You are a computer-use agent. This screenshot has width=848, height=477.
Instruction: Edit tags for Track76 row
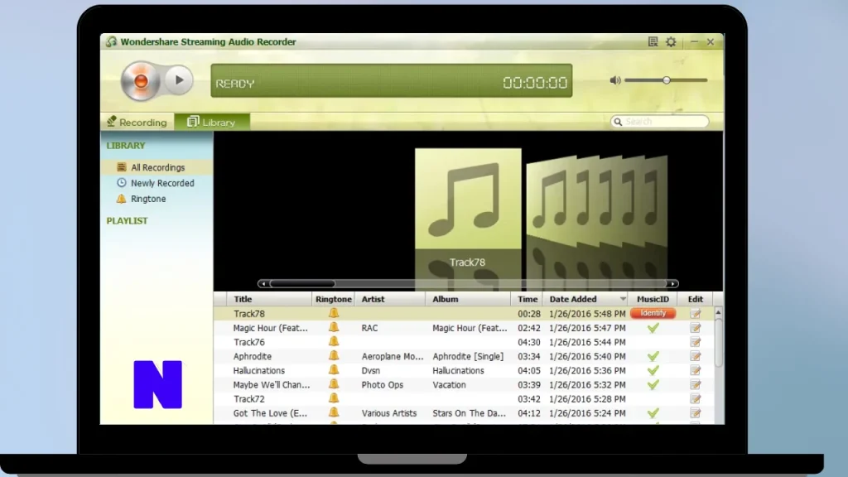pos(696,342)
